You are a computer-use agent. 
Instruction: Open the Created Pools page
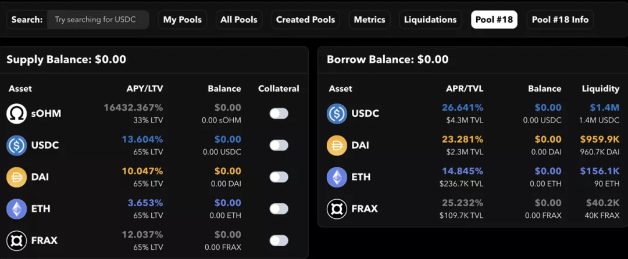[306, 20]
